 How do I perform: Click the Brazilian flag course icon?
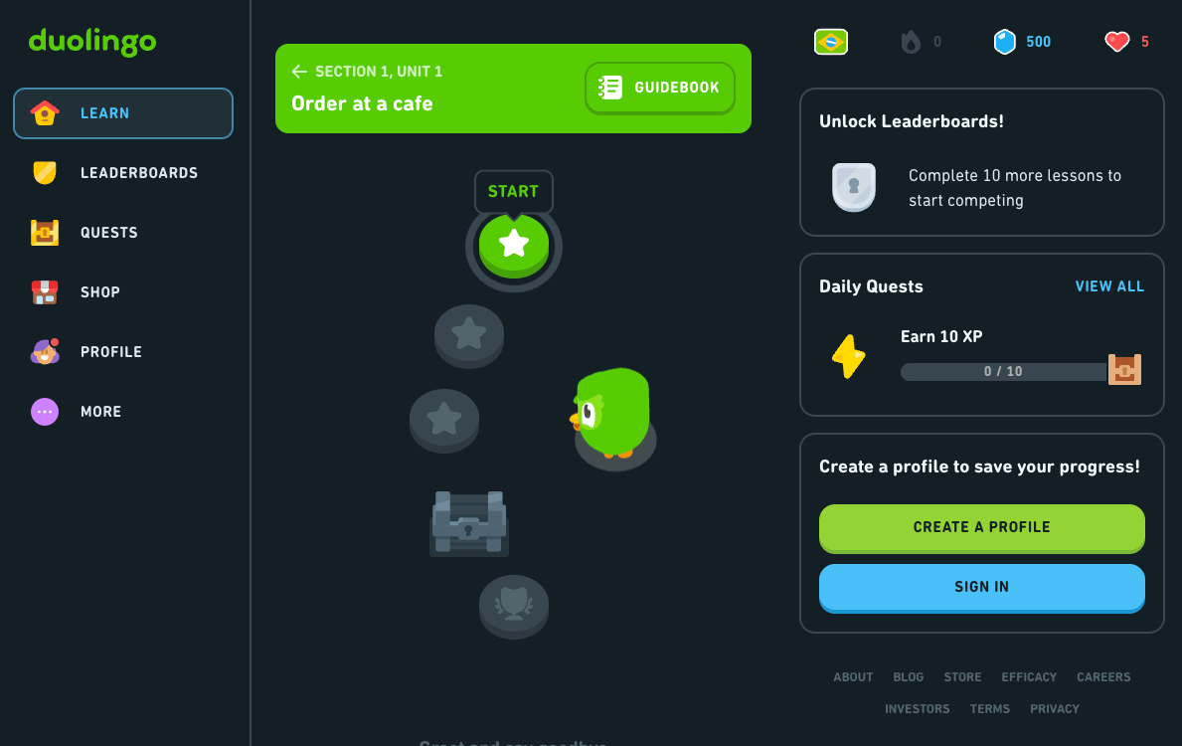[x=831, y=42]
